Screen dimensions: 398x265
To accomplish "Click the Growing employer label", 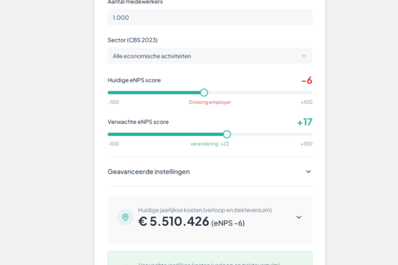I will click(x=210, y=102).
